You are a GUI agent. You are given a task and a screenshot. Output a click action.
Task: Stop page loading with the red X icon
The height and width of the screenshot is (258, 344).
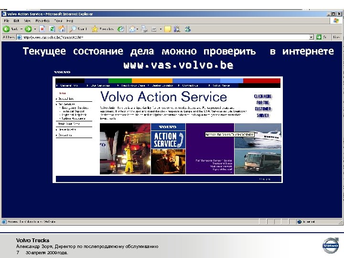click(43, 29)
